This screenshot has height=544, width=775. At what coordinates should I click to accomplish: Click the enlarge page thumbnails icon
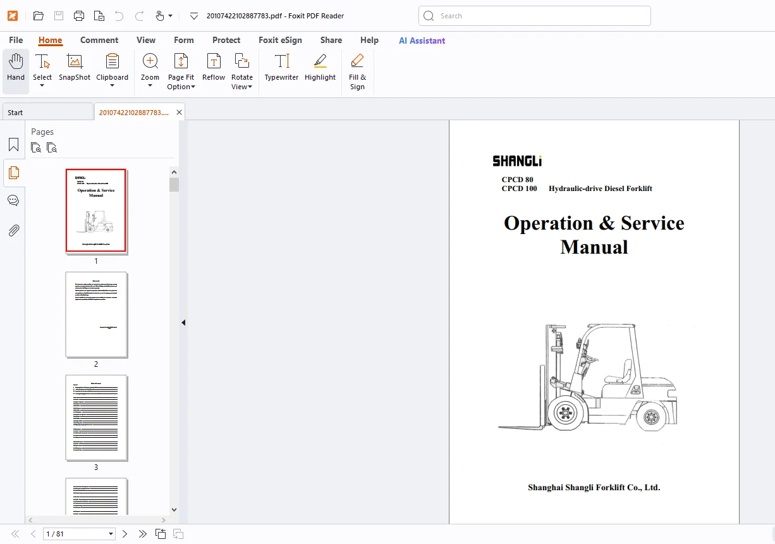tap(36, 147)
